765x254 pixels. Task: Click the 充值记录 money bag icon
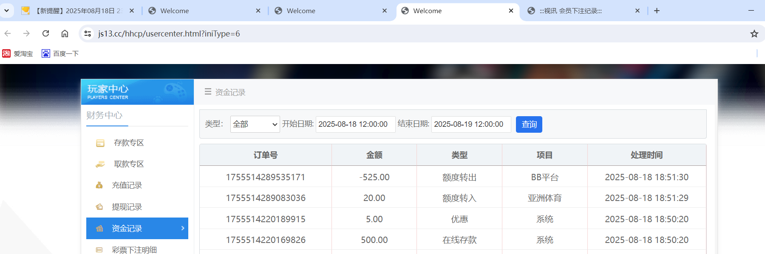click(x=99, y=185)
